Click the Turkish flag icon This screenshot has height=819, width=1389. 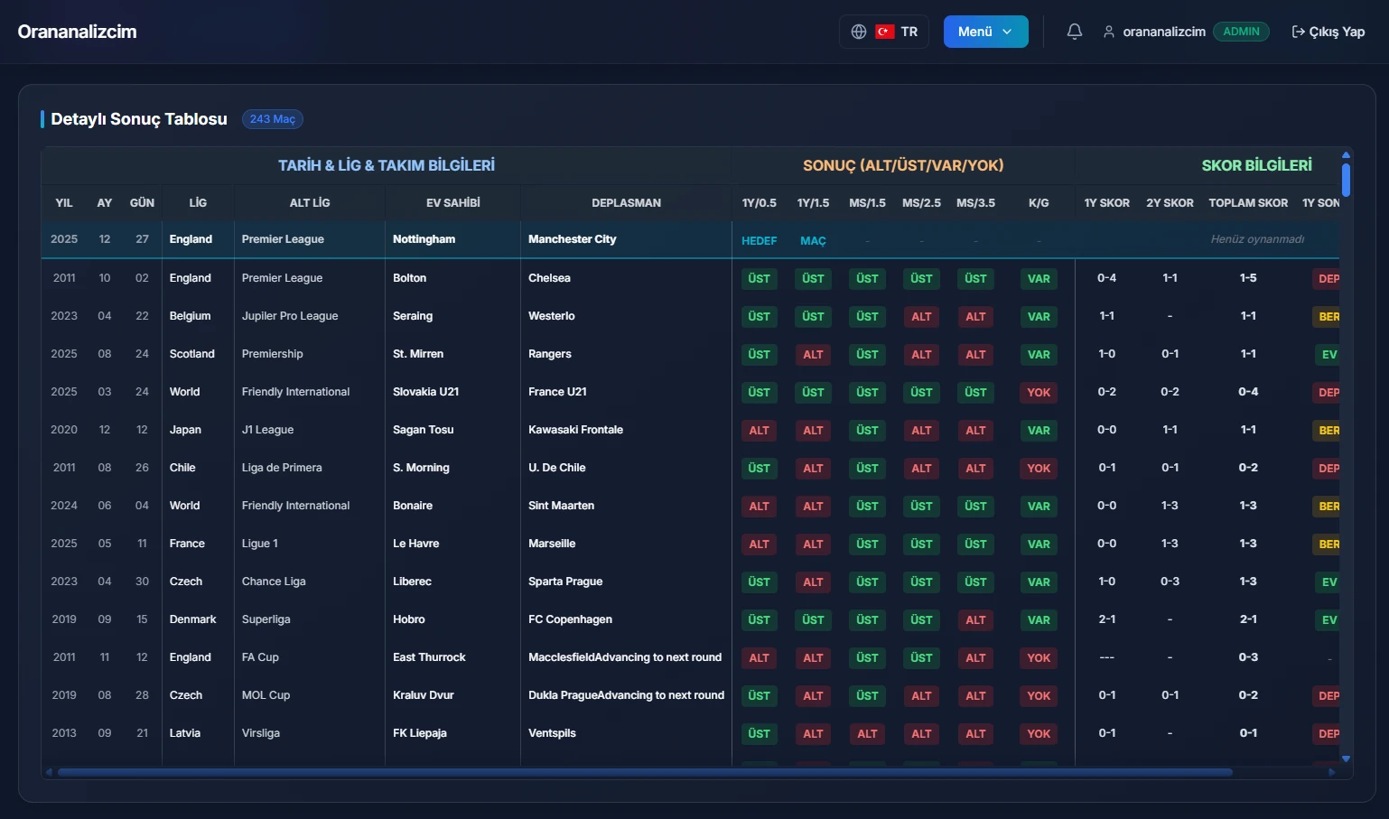[885, 32]
